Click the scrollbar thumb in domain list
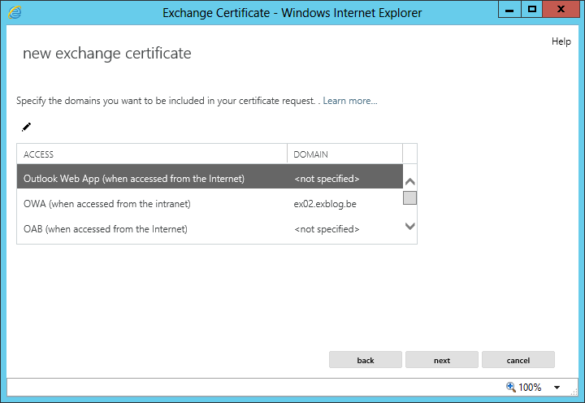Screen dimensions: 585x403 (x=409, y=197)
